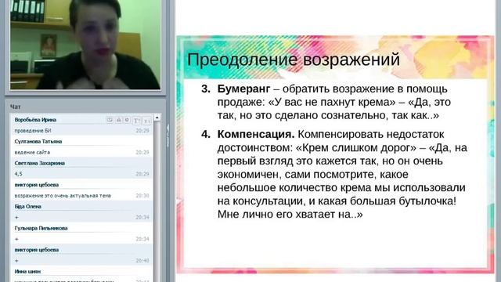Select chat message 'проведение БИ'
The image size is (501, 282).
tap(33, 131)
